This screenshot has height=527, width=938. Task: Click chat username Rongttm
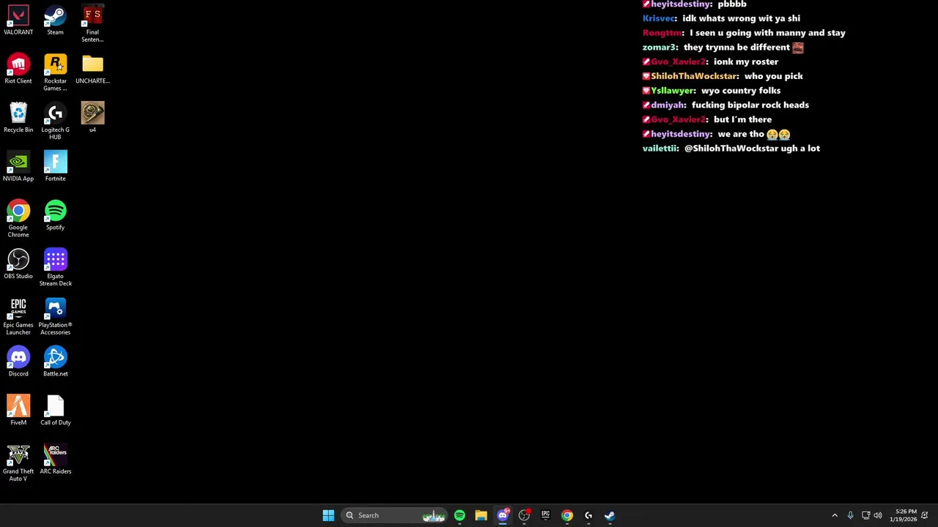pos(663,33)
